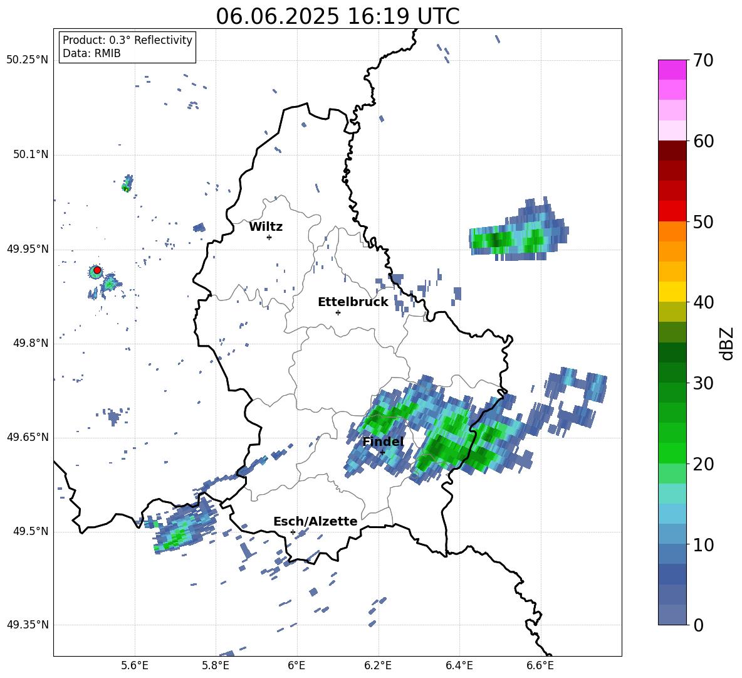Click the 49.8°N latitude label
Viewport: 742px width, 678px height.
31,343
